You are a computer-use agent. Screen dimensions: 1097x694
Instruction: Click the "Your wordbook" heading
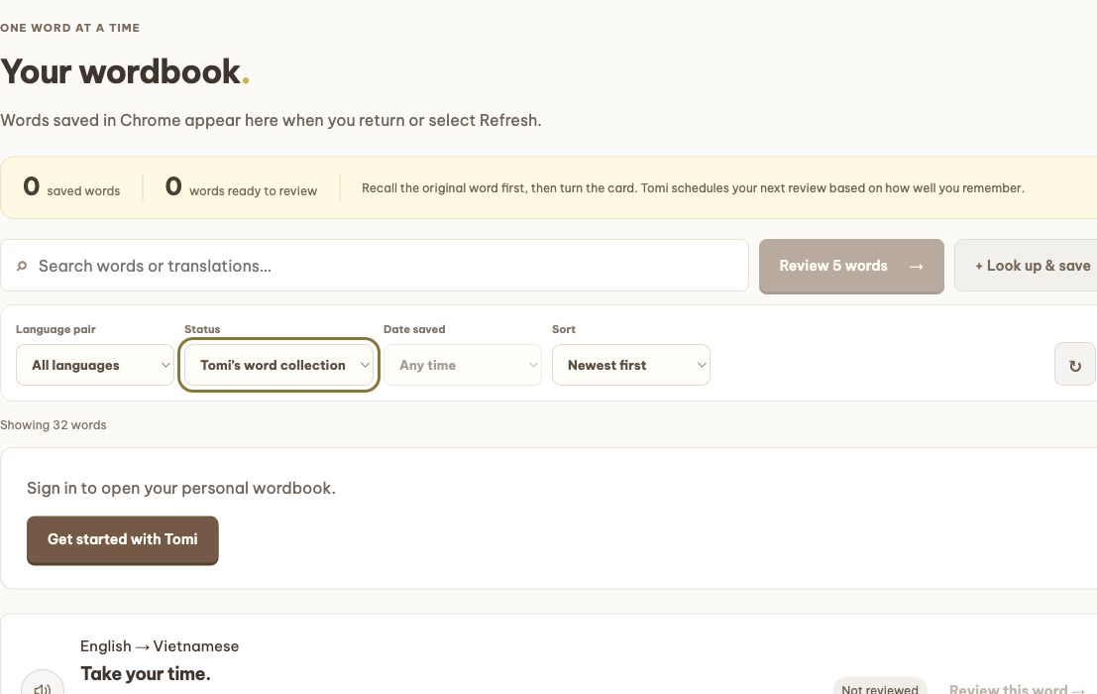[x=125, y=71]
